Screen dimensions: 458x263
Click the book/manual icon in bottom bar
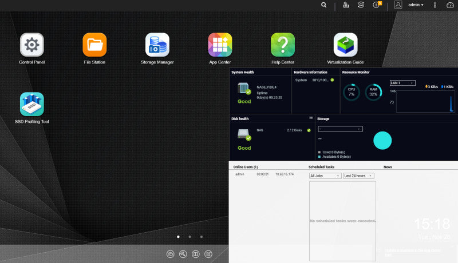pyautogui.click(x=196, y=254)
